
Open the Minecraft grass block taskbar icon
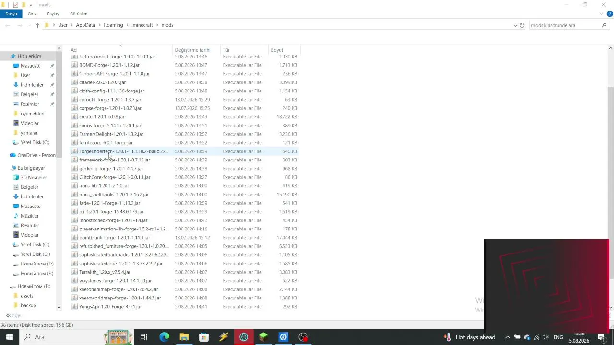coord(263,337)
